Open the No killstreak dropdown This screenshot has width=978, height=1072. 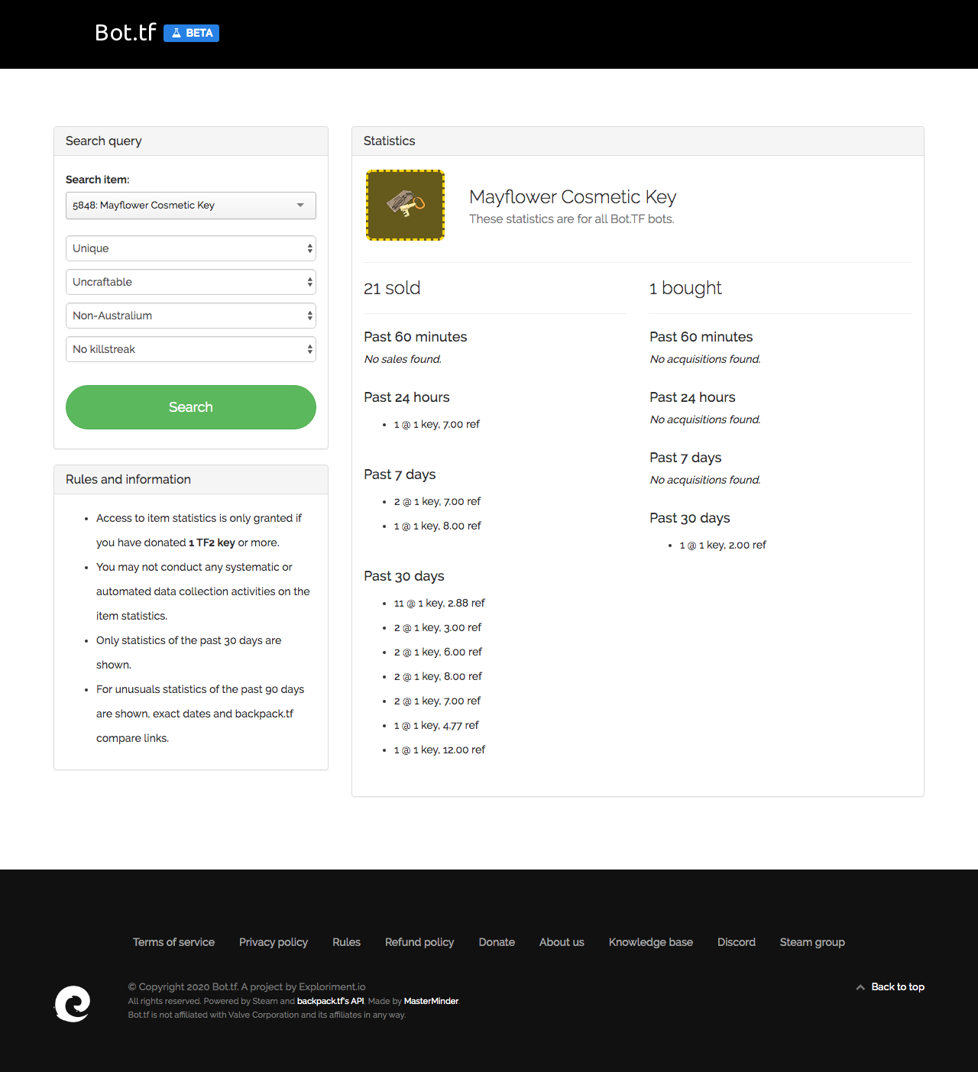[x=191, y=349]
